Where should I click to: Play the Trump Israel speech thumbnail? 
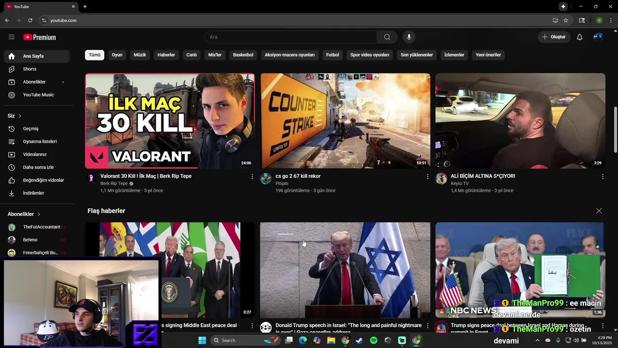click(x=345, y=270)
